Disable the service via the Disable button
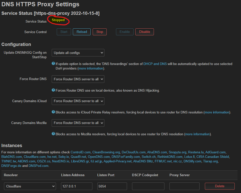The height and width of the screenshot is (193, 241). pyautogui.click(x=145, y=32)
